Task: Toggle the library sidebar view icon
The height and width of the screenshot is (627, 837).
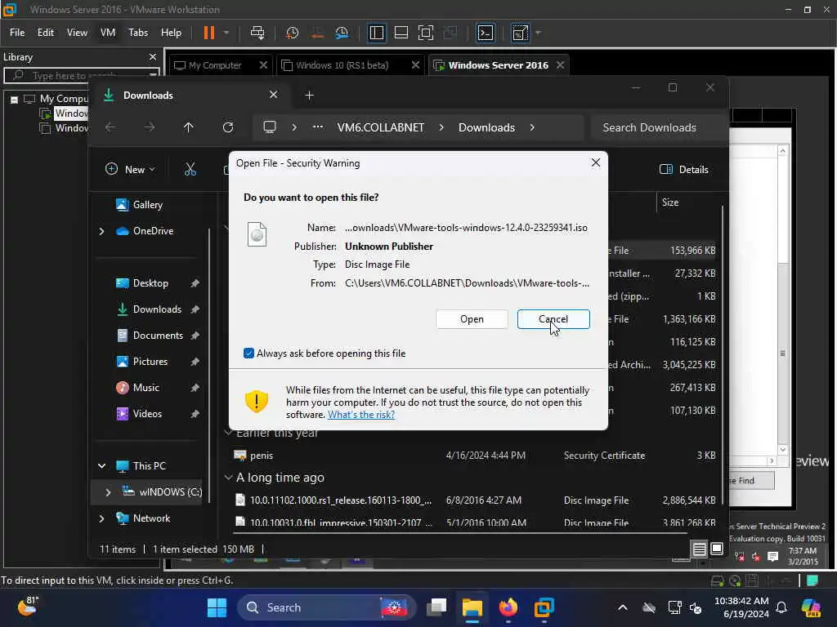Action: click(376, 33)
